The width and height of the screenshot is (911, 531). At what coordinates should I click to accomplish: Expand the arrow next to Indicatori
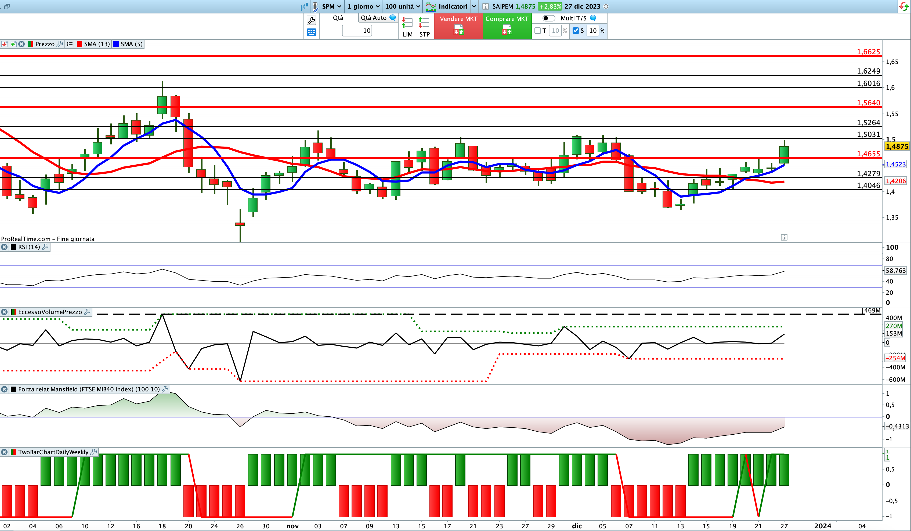[x=474, y=6]
